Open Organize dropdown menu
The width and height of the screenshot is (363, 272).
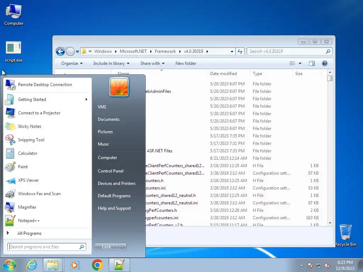[72, 63]
